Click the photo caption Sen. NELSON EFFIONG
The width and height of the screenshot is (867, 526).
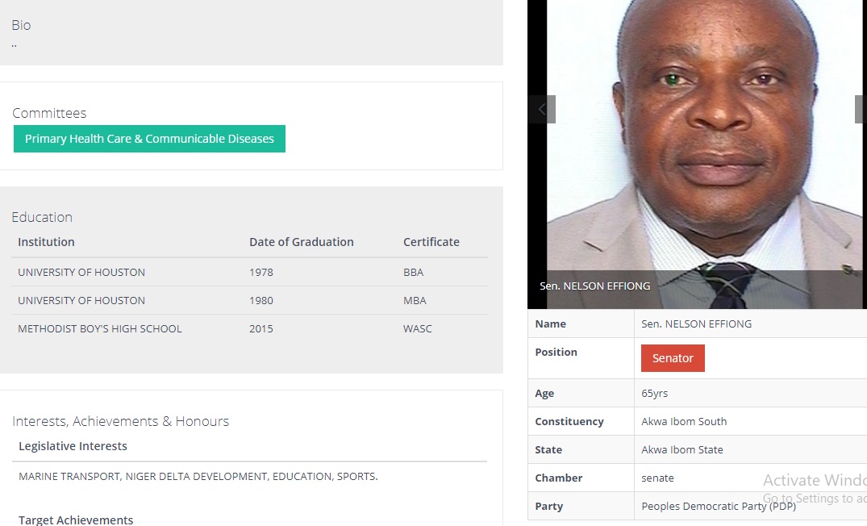tap(594, 286)
